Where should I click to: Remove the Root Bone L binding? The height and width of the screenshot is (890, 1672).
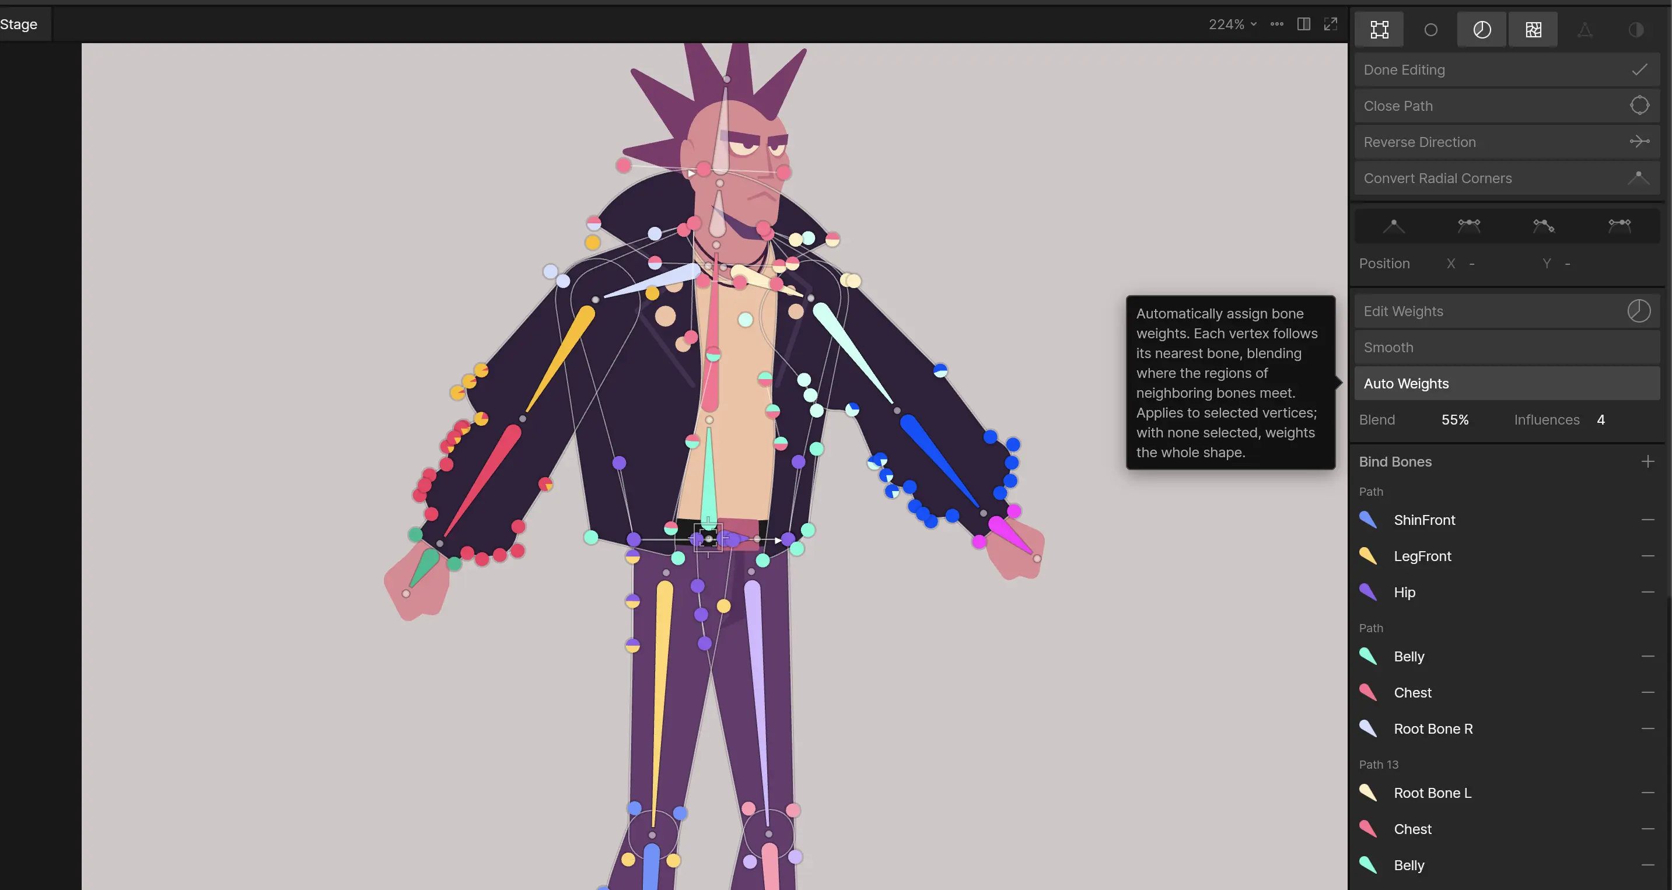click(x=1647, y=793)
